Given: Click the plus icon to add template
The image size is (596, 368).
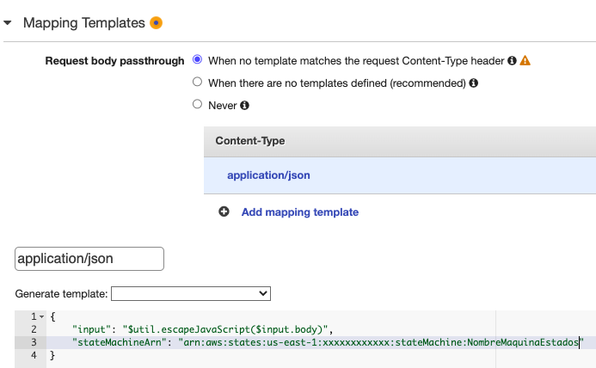Looking at the screenshot, I should click(224, 212).
